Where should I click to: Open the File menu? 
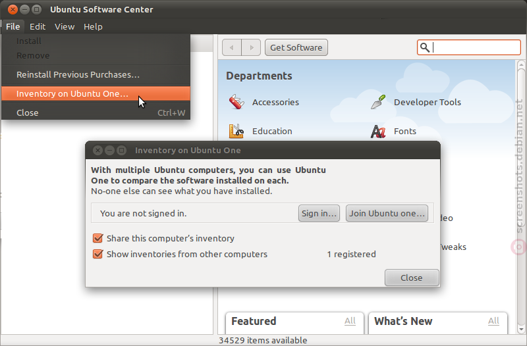click(x=13, y=26)
